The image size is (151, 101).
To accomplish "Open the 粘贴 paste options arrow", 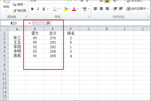I will coord(6,11).
